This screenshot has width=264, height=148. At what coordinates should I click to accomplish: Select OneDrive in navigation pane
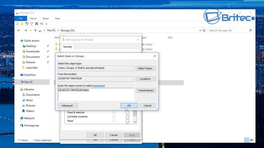(30, 75)
